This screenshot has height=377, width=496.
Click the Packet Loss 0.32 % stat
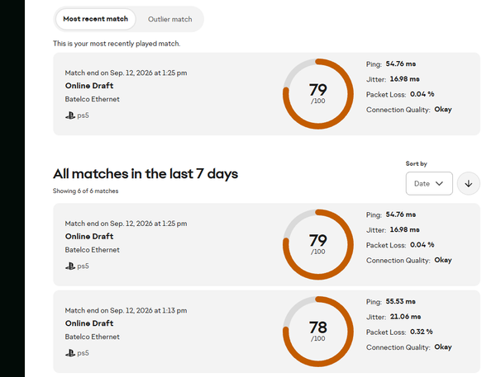tap(399, 332)
